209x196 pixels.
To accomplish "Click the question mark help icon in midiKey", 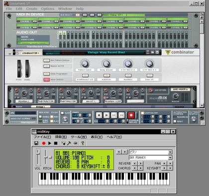I will pos(83,143).
